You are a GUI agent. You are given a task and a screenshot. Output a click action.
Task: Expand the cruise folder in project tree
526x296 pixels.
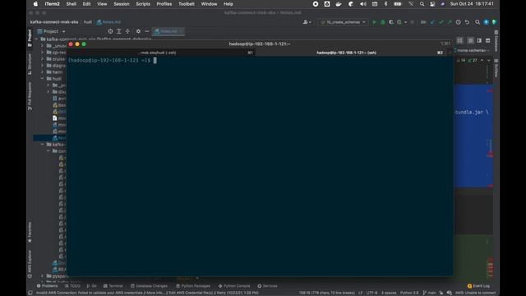[42, 58]
